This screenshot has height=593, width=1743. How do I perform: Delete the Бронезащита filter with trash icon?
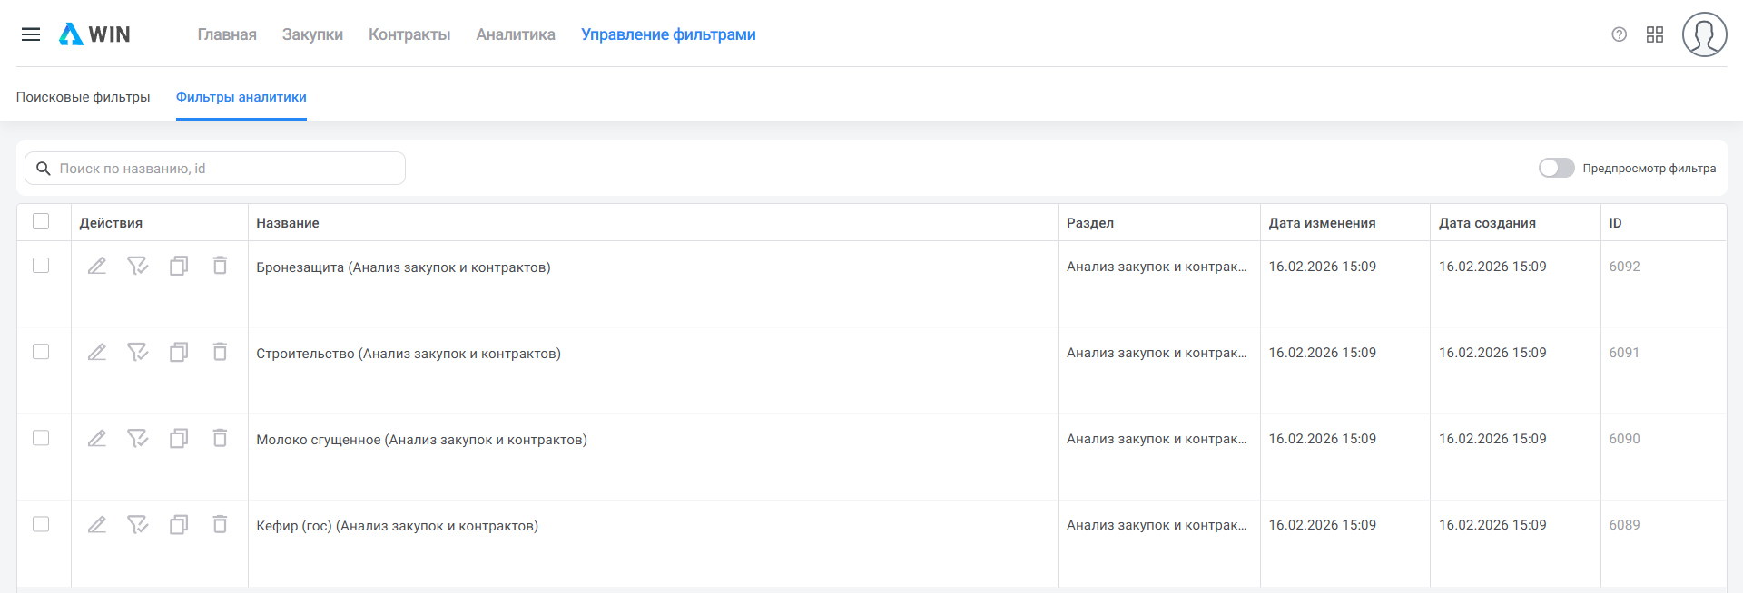220,266
